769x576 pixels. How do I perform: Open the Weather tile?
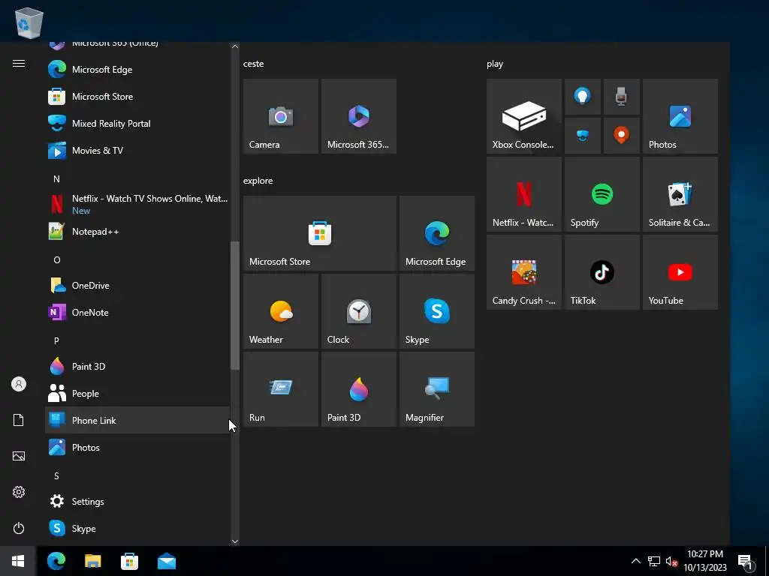click(x=281, y=311)
